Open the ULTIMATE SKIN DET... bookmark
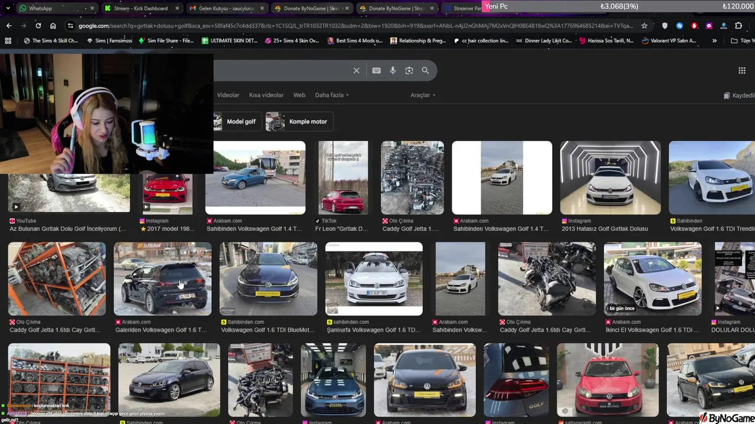 point(229,41)
